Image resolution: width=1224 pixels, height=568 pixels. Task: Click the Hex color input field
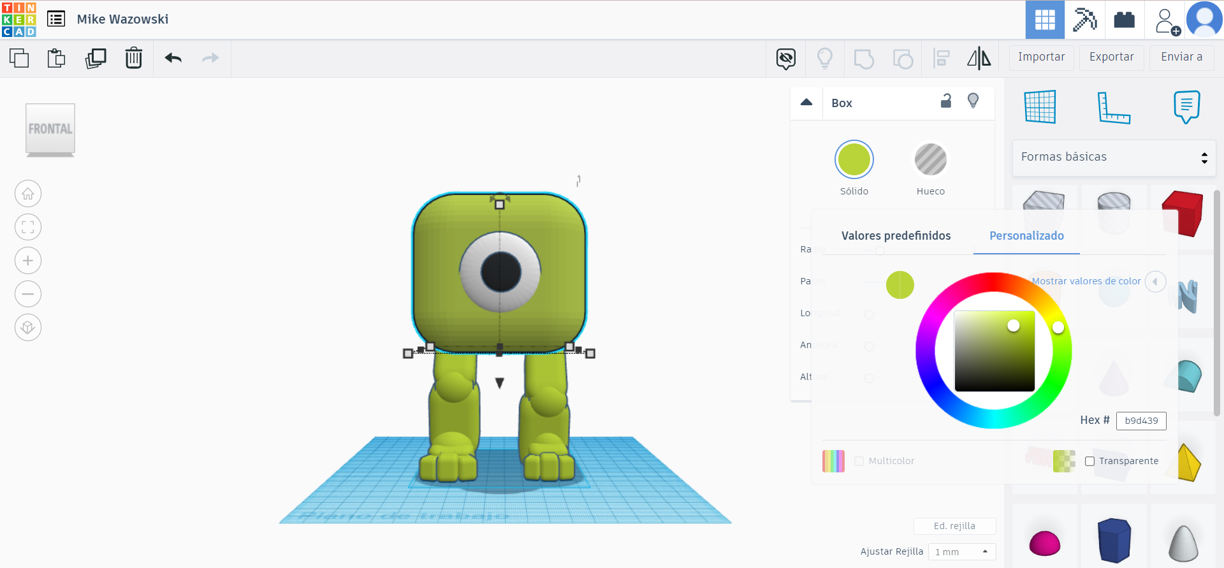1141,421
